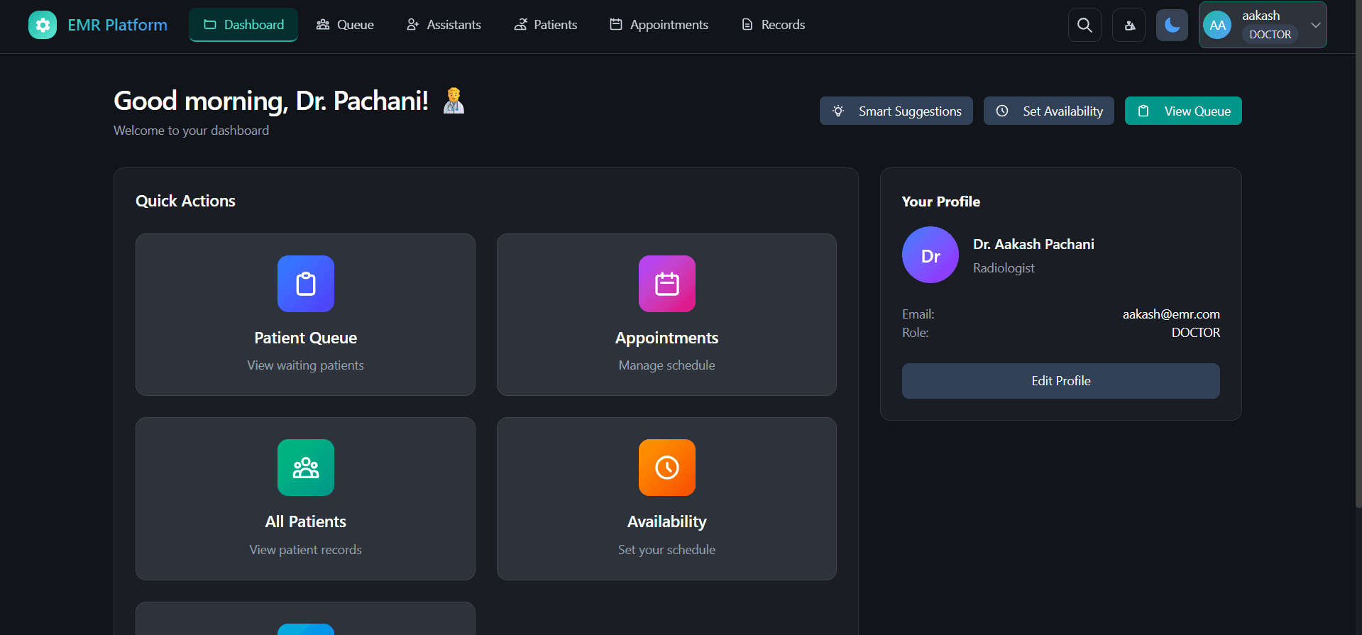Expand the aakash user account dropdown
1362x635 pixels.
tap(1315, 25)
